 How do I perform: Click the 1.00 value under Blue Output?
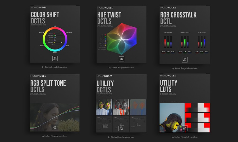(x=207, y=52)
